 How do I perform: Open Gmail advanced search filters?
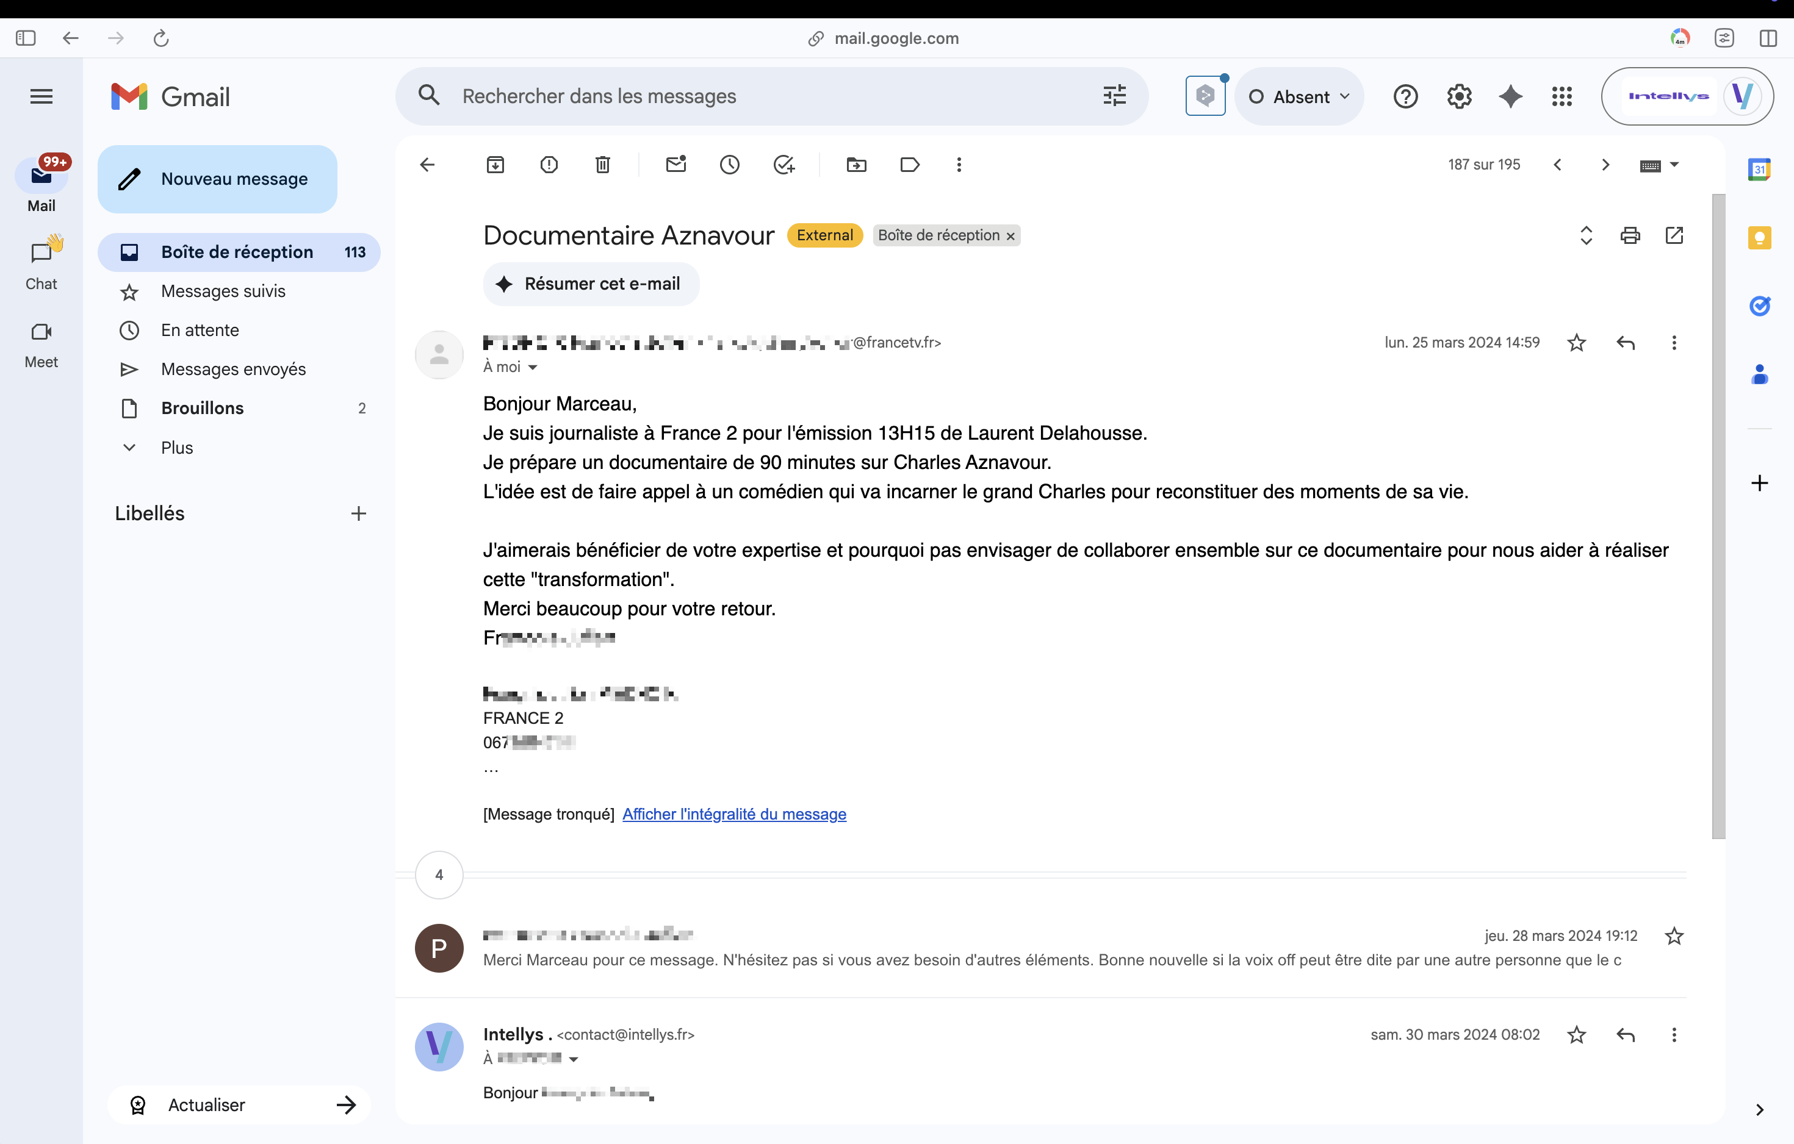pyautogui.click(x=1114, y=95)
